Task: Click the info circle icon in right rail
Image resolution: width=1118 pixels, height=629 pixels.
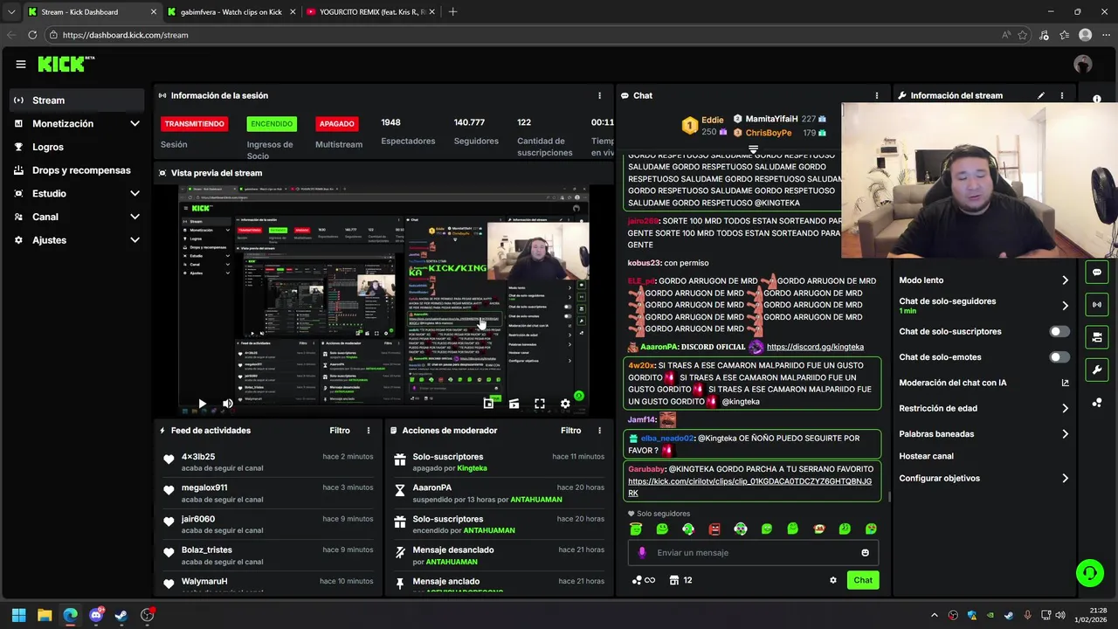Action: pyautogui.click(x=1097, y=99)
